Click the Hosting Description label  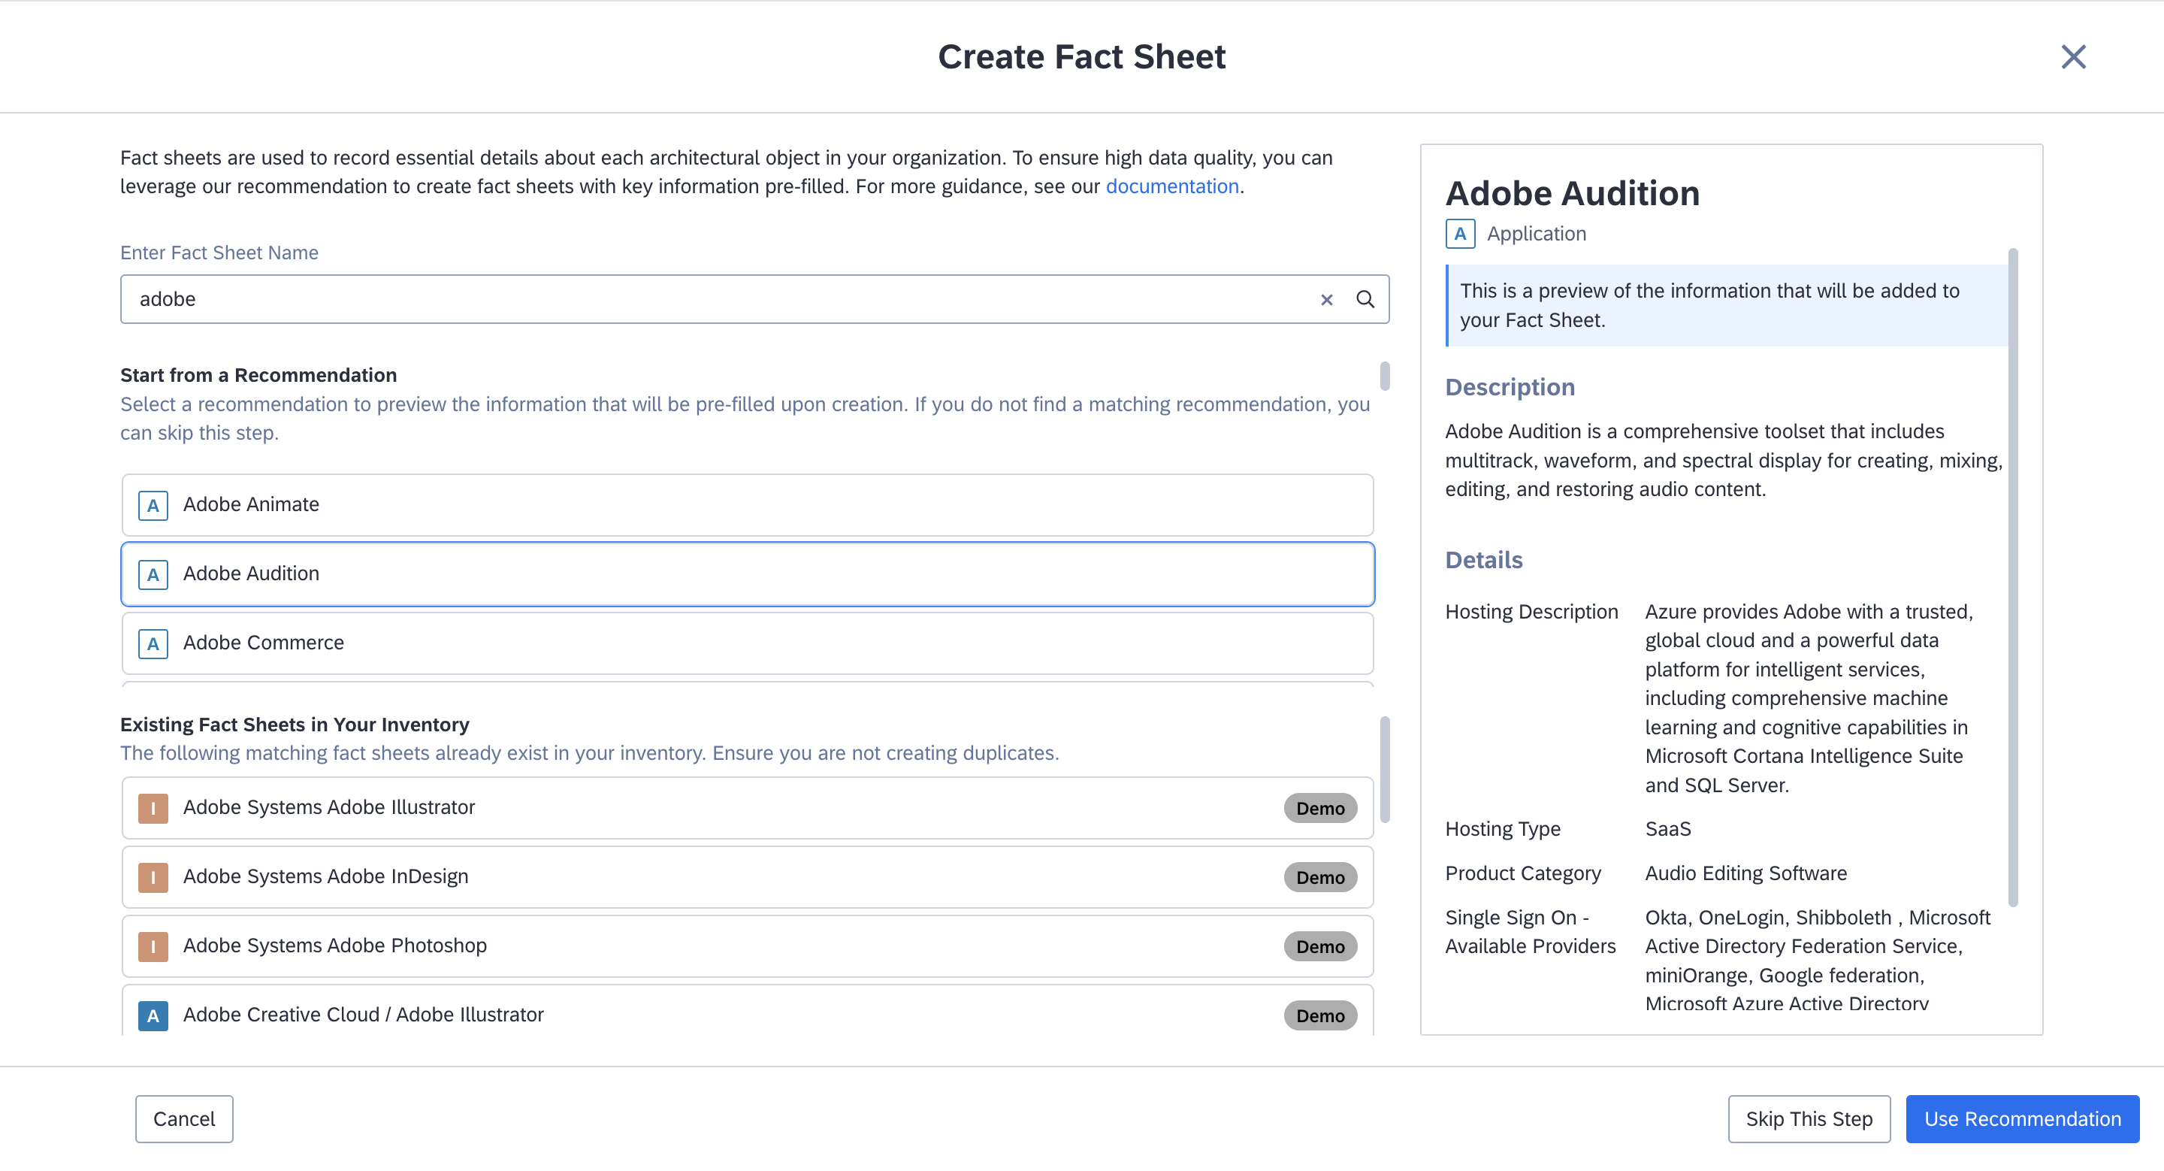[x=1531, y=613]
